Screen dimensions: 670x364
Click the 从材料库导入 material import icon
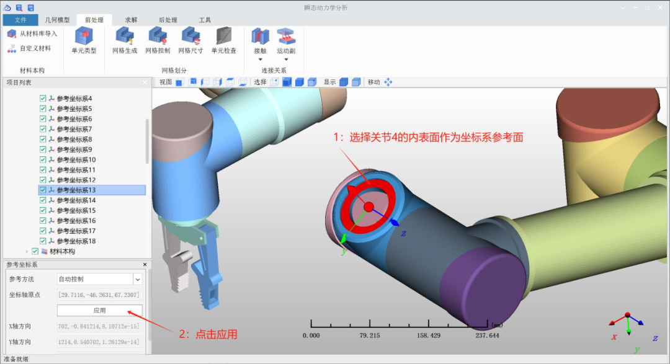[x=12, y=33]
